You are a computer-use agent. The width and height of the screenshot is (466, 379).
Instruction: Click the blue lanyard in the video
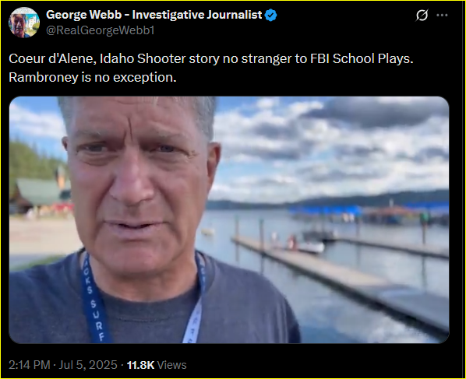tap(94, 300)
